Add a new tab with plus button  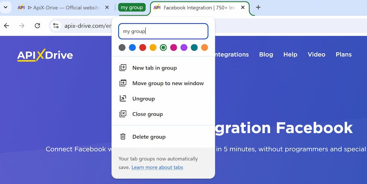point(258,7)
